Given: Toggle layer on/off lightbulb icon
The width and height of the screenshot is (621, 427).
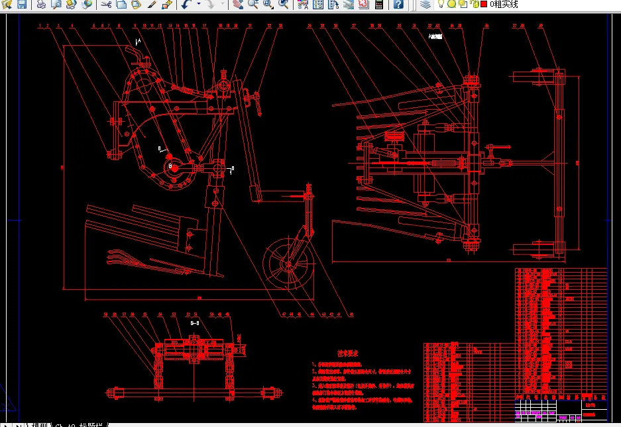Looking at the screenshot, I should 441,4.
